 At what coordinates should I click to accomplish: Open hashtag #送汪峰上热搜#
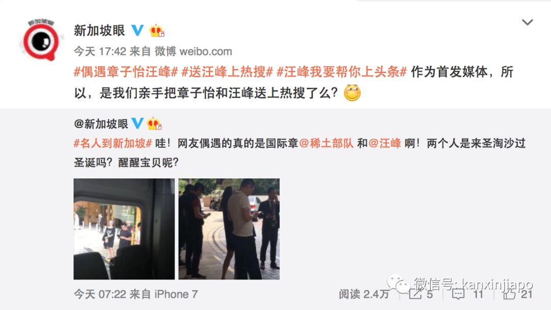(228, 72)
